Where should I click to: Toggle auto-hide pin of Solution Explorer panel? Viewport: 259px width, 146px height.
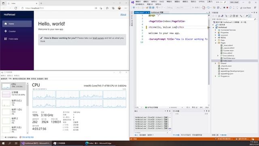click(254, 13)
